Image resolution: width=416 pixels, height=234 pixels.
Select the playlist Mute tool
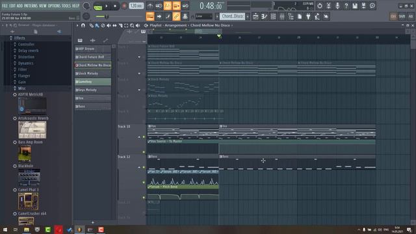click(x=109, y=25)
